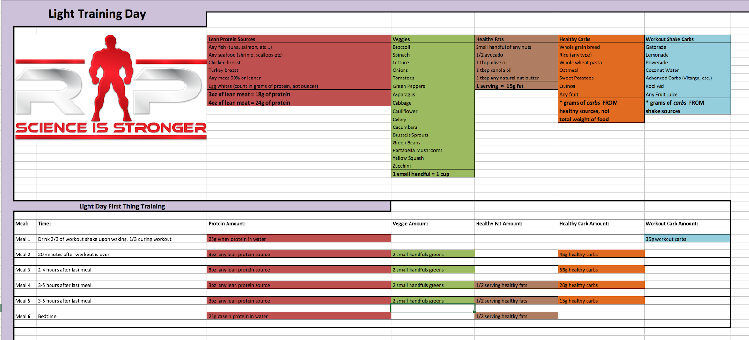Click '2-4 hours after last meal' cell
Screen dimensions: 749x340
click(x=122, y=269)
